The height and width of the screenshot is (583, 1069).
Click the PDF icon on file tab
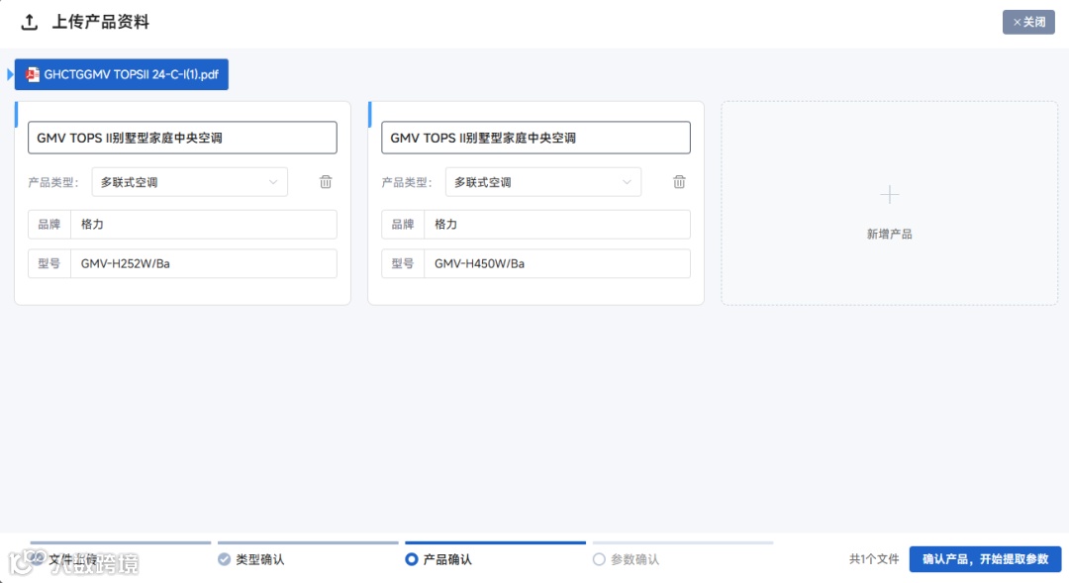pyautogui.click(x=32, y=74)
